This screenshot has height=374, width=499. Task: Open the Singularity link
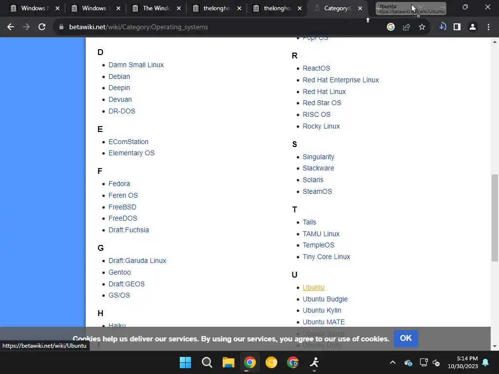(318, 157)
